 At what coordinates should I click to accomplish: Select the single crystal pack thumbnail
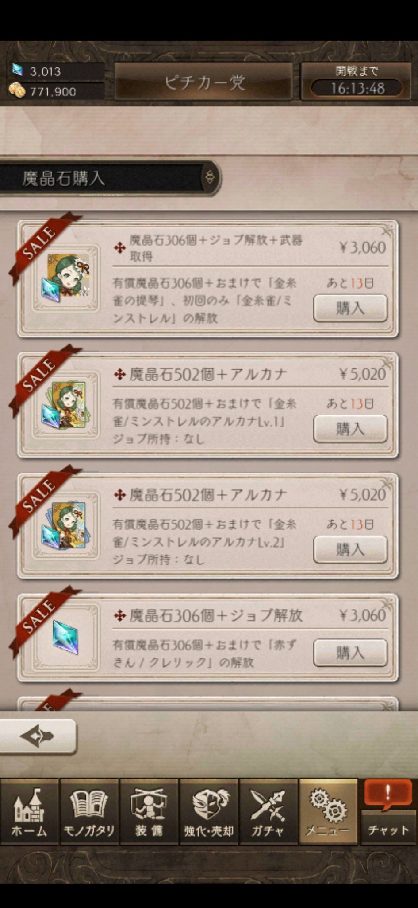pos(65,638)
